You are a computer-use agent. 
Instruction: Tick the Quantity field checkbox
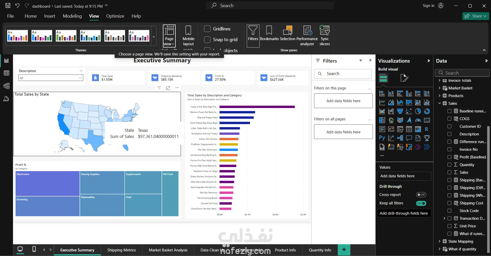point(449,165)
